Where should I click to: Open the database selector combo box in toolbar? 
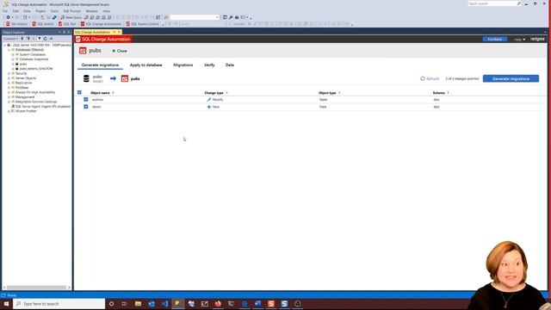195,17
